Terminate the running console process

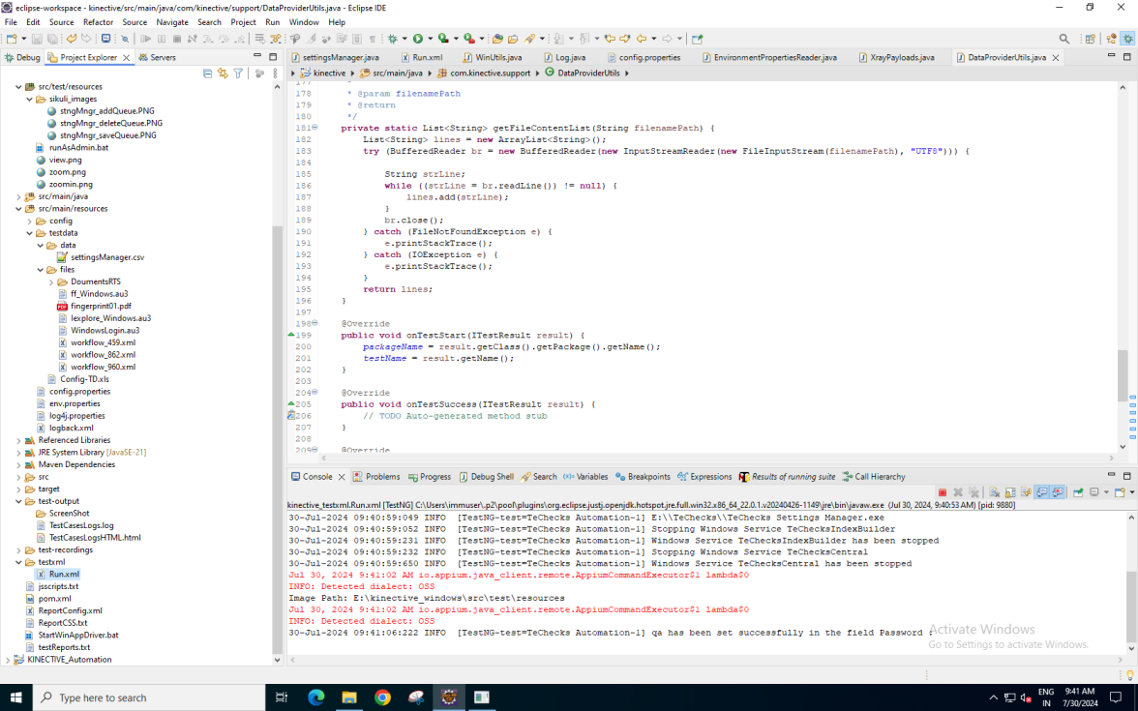943,492
